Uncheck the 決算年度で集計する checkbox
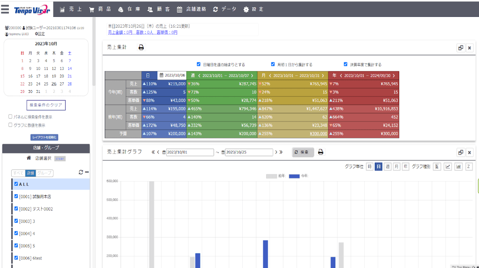 click(x=345, y=65)
